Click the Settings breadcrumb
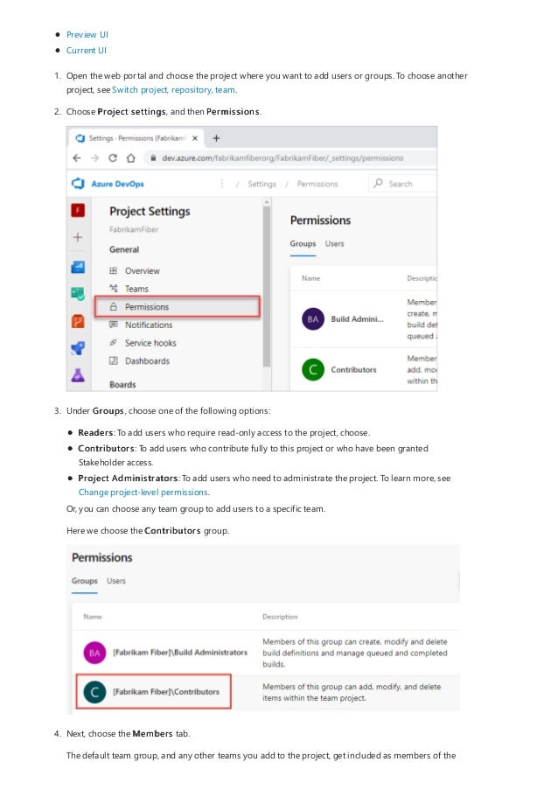This screenshot has width=558, height=790. tap(262, 184)
